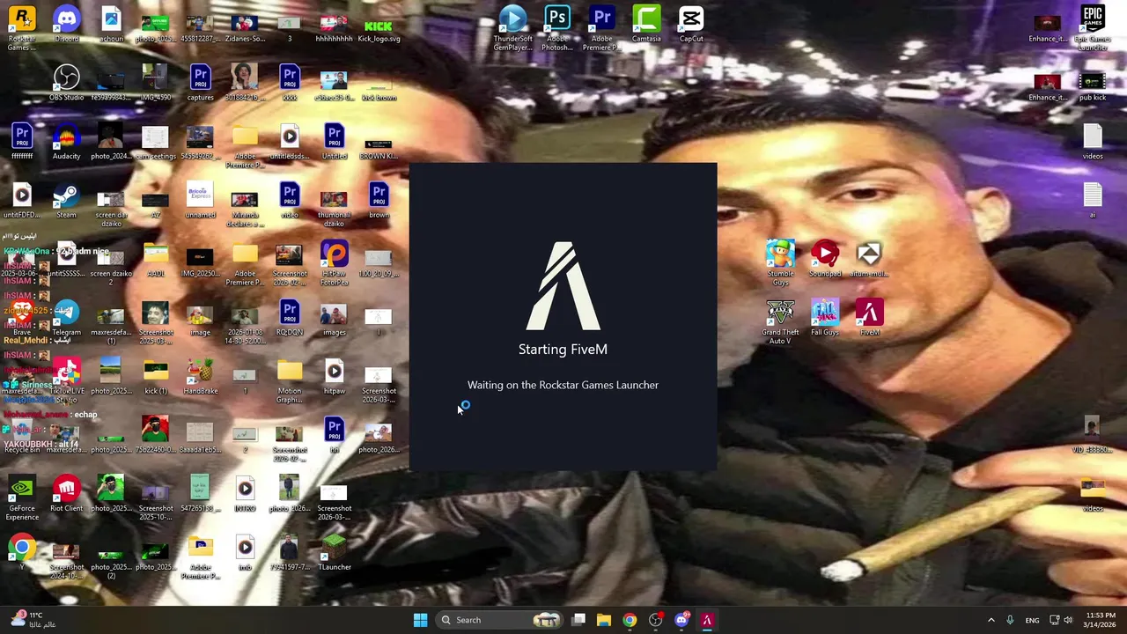
Task: Open the Epic Games Launcher shortcut
Action: tap(1093, 28)
